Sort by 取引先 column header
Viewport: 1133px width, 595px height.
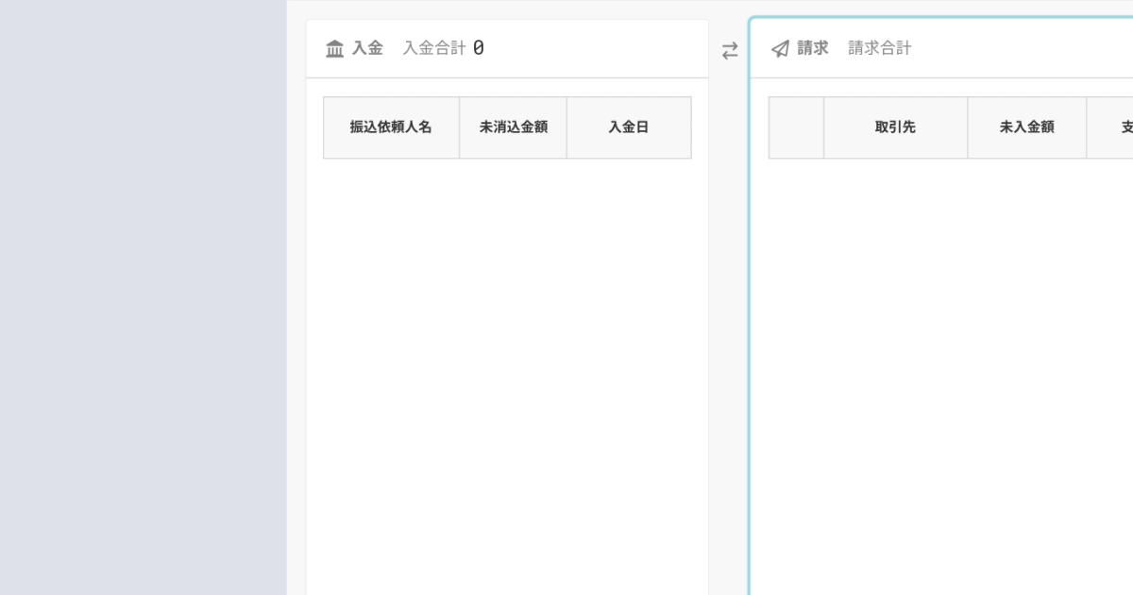pyautogui.click(x=895, y=127)
